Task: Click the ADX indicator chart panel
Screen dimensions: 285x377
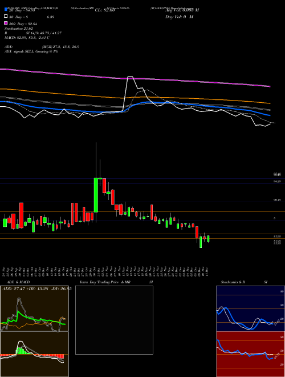Action: click(x=34, y=308)
